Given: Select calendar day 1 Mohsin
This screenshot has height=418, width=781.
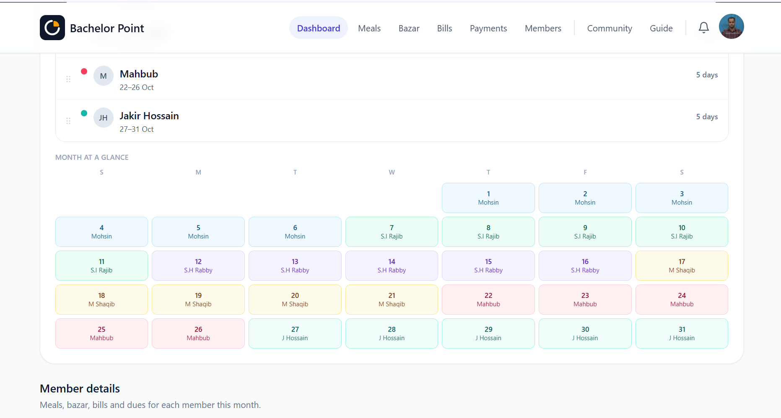Looking at the screenshot, I should pos(488,198).
